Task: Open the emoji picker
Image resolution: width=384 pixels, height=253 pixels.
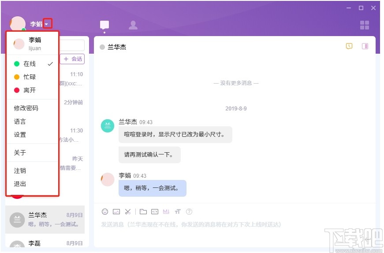Action: 105,212
